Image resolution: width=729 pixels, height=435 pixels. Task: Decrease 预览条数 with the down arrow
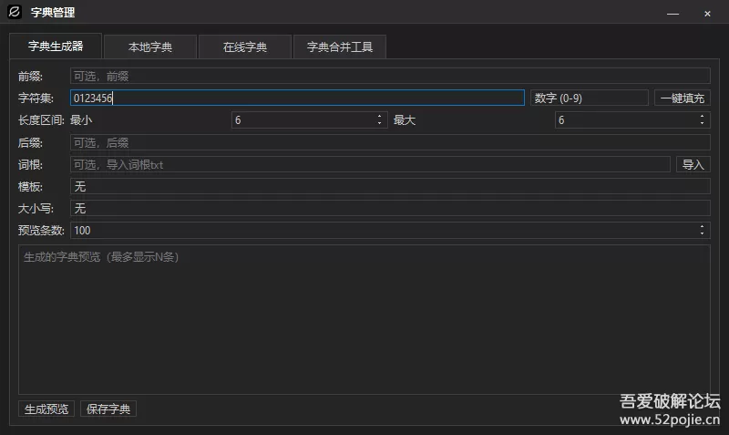click(x=702, y=234)
